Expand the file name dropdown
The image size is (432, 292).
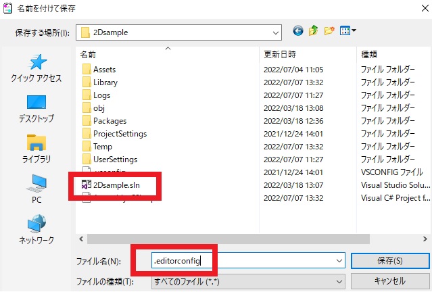point(339,261)
